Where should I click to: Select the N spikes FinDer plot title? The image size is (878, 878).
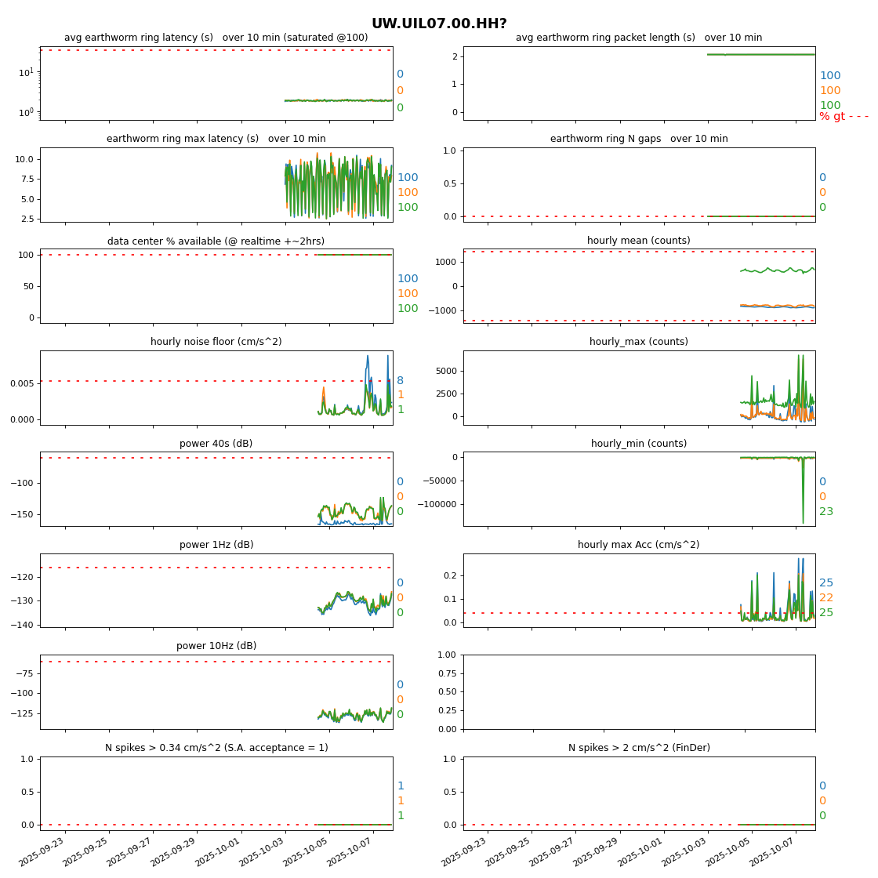pyautogui.click(x=639, y=748)
